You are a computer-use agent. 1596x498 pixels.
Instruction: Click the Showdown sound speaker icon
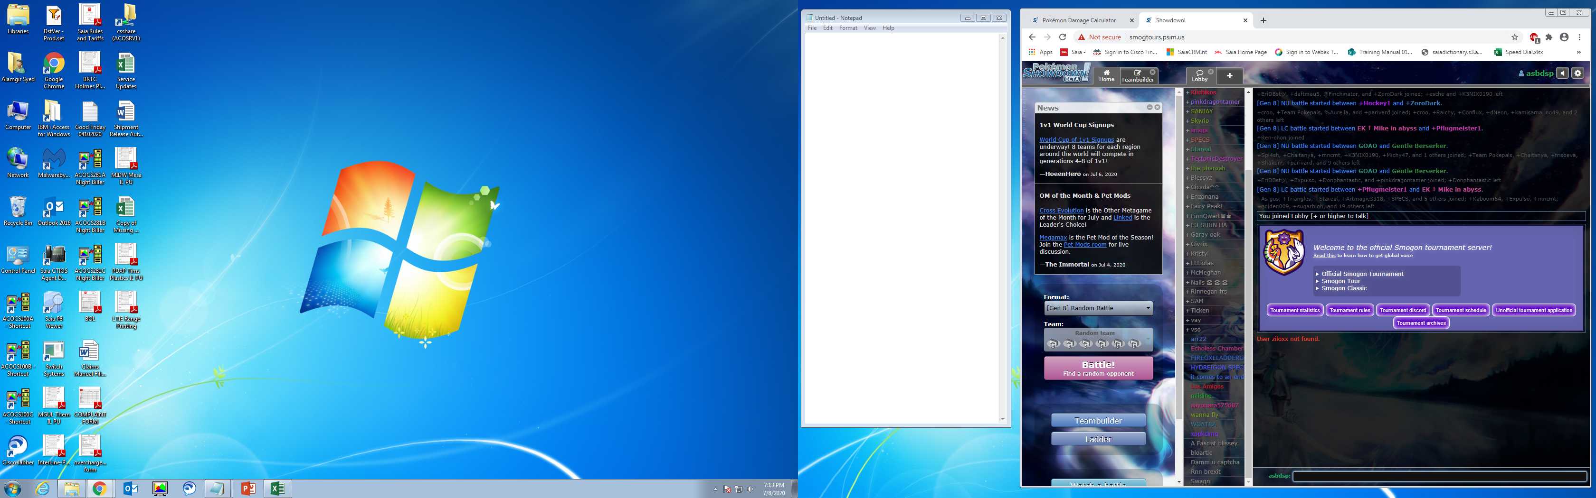tap(1563, 73)
